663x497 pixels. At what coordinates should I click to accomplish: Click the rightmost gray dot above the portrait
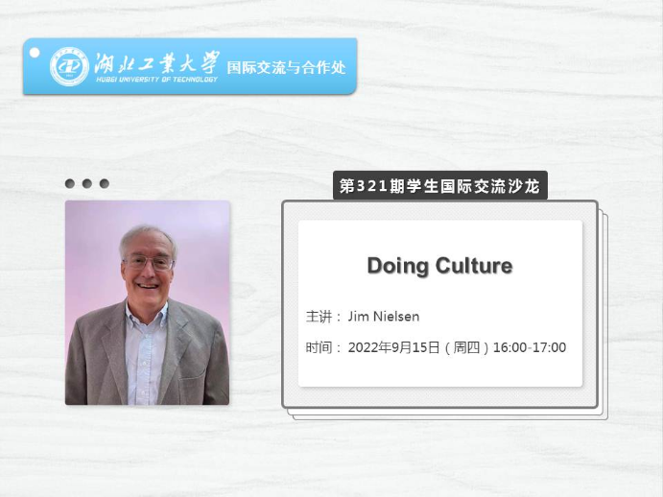point(105,183)
